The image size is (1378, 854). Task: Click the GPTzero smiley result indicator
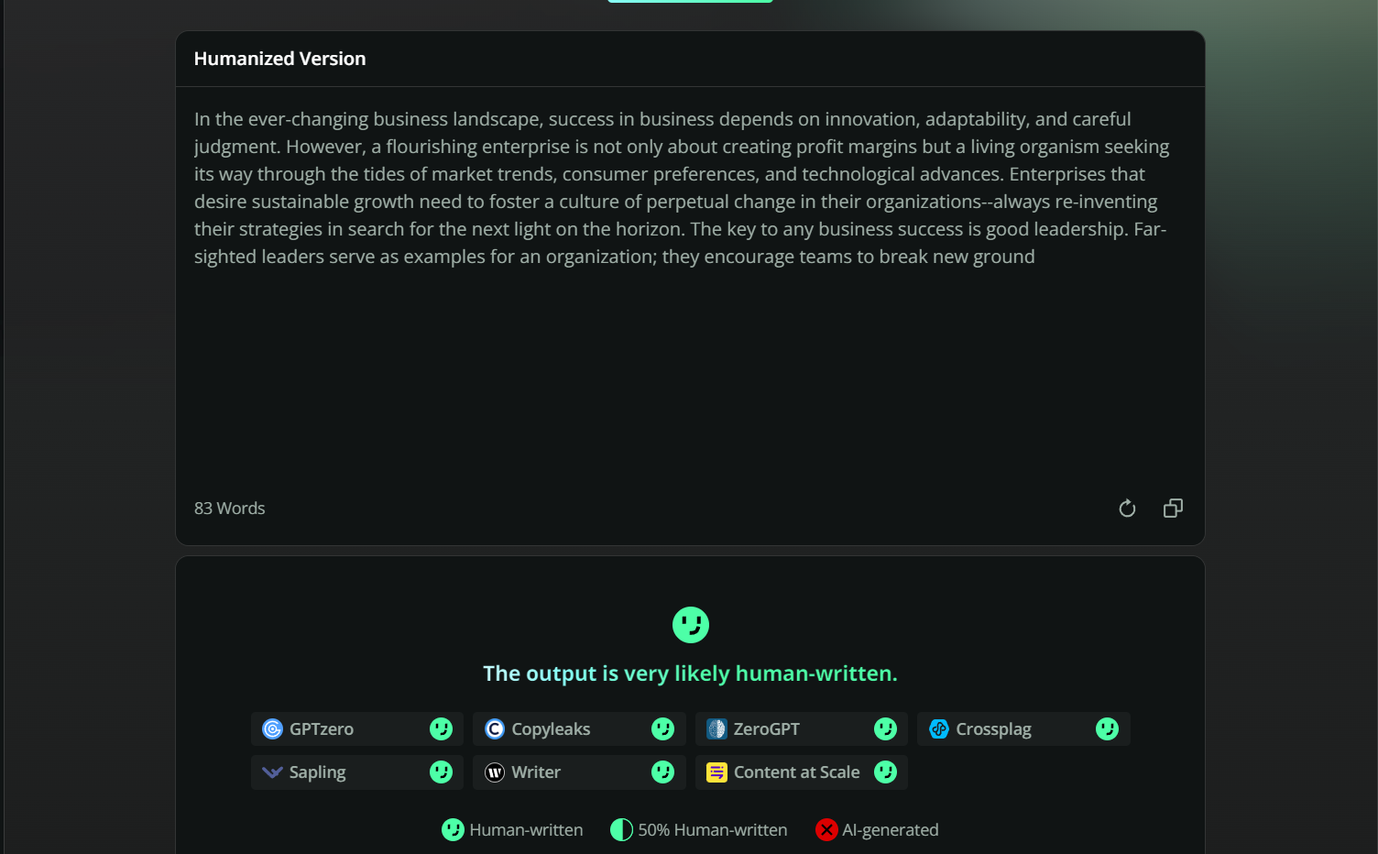pos(441,729)
